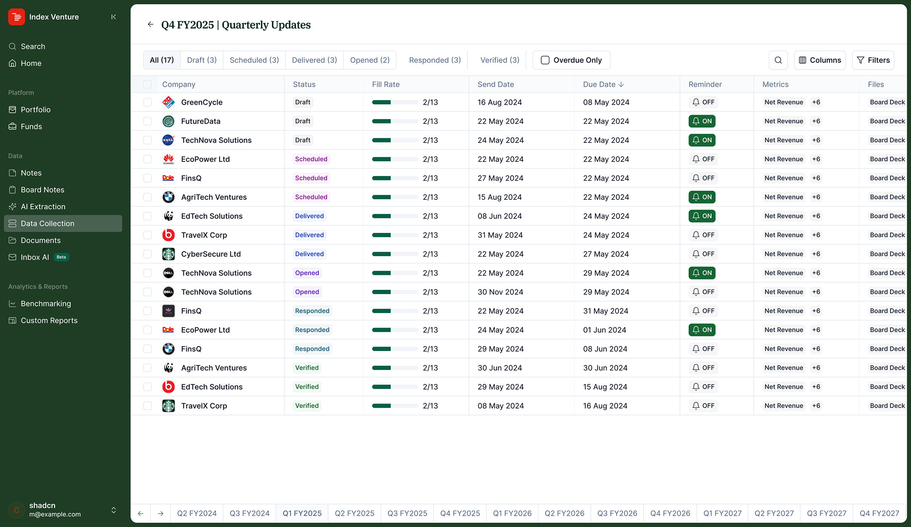Click Board Deck file on GreenCycle row
The width and height of the screenshot is (911, 527).
pos(887,102)
